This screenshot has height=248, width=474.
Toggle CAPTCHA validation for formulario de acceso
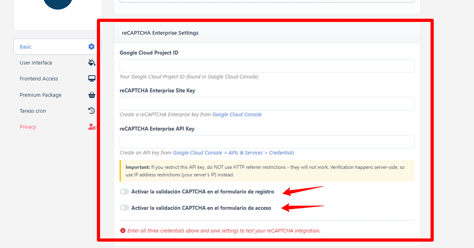(124, 208)
